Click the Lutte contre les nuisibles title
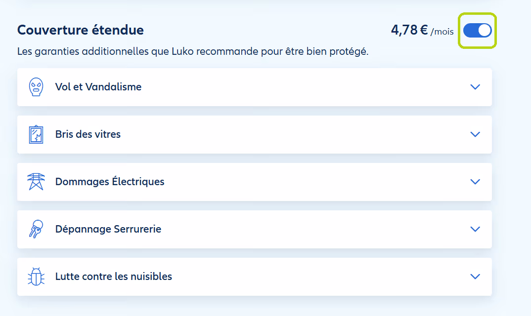531x316 pixels. click(114, 276)
